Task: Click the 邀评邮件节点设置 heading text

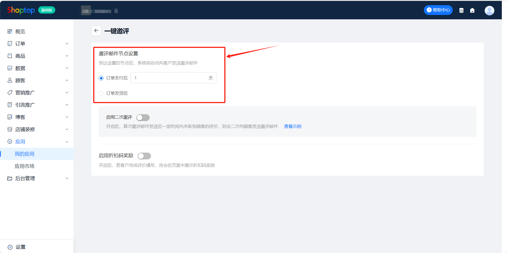Action: (118, 54)
